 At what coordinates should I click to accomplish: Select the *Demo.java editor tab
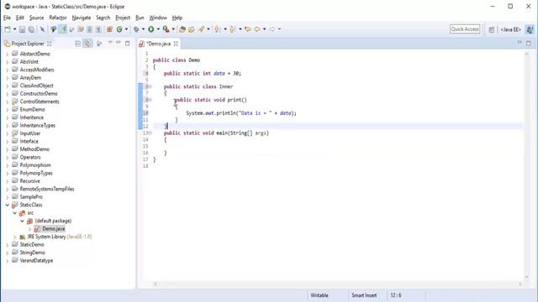158,44
